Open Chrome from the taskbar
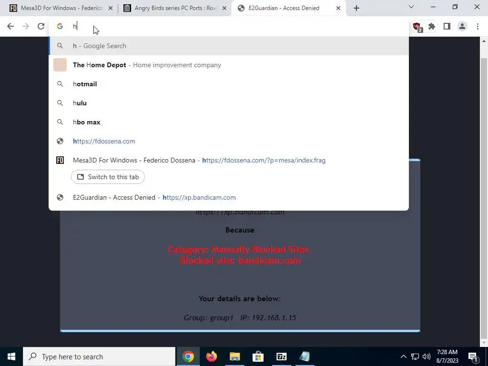The image size is (488, 366). [188, 356]
